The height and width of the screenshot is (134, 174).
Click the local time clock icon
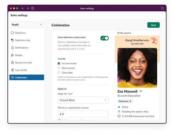[119, 116]
